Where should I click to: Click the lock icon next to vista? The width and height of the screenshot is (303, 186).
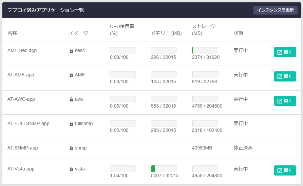[71, 169]
